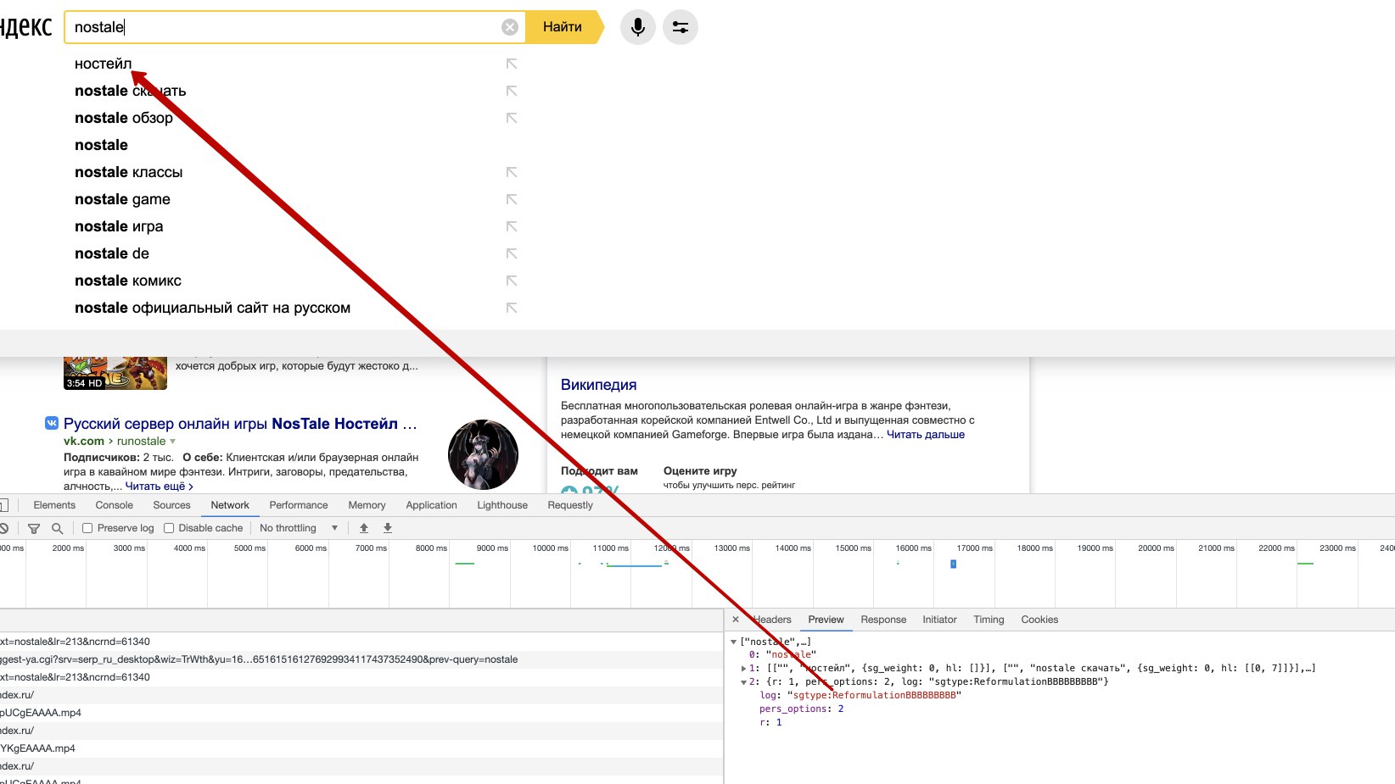The height and width of the screenshot is (784, 1395).
Task: Clear the search field with the X icon
Action: click(510, 27)
